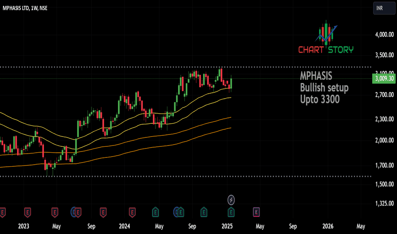Click the red E marker beside blue D
This screenshot has width=397, height=234.
[x=78, y=212]
